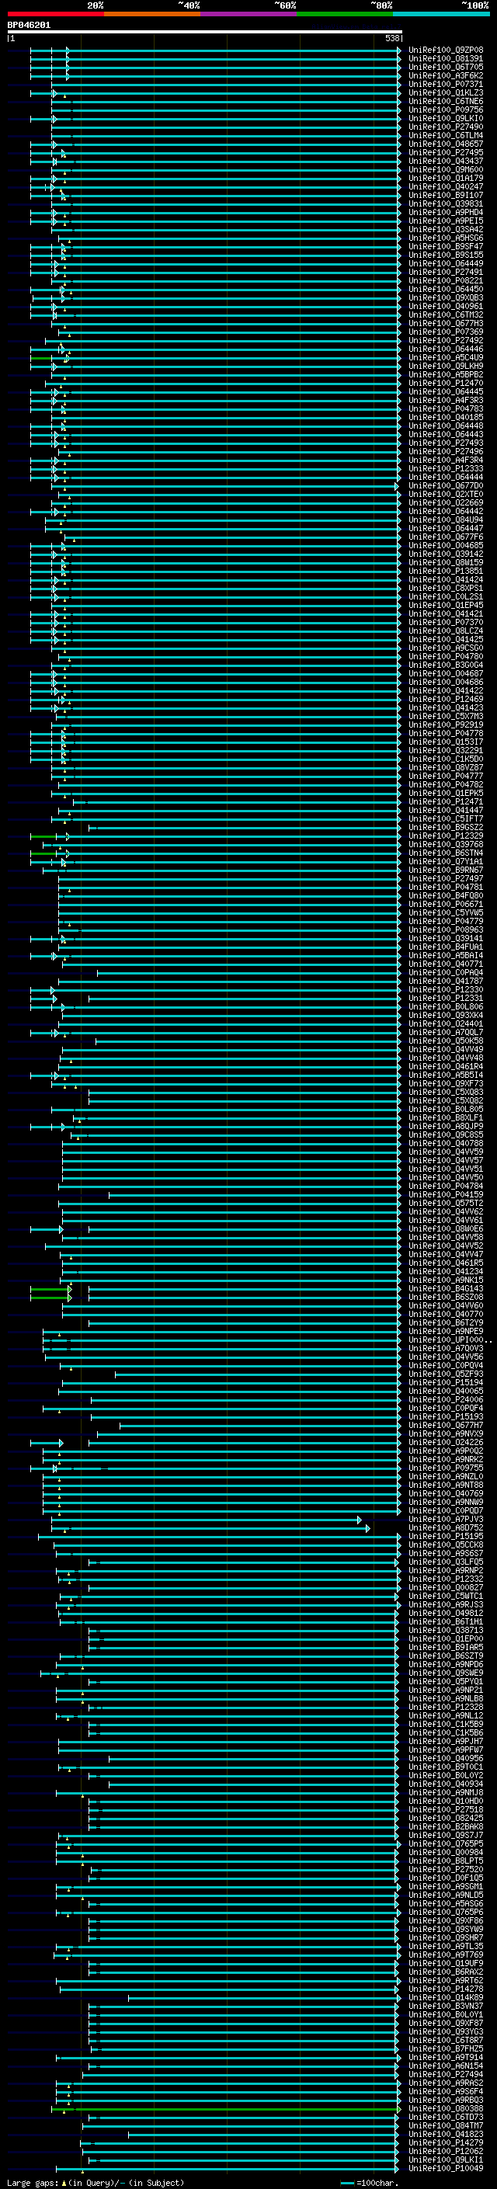Click green alignment segment of UniRef100_P12329

(43, 836)
